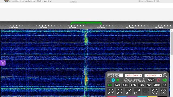Click the Europe/Moscow (MSK) timezone text
Image resolution: width=173 pixels, height=97 pixels.
(x=149, y=1)
